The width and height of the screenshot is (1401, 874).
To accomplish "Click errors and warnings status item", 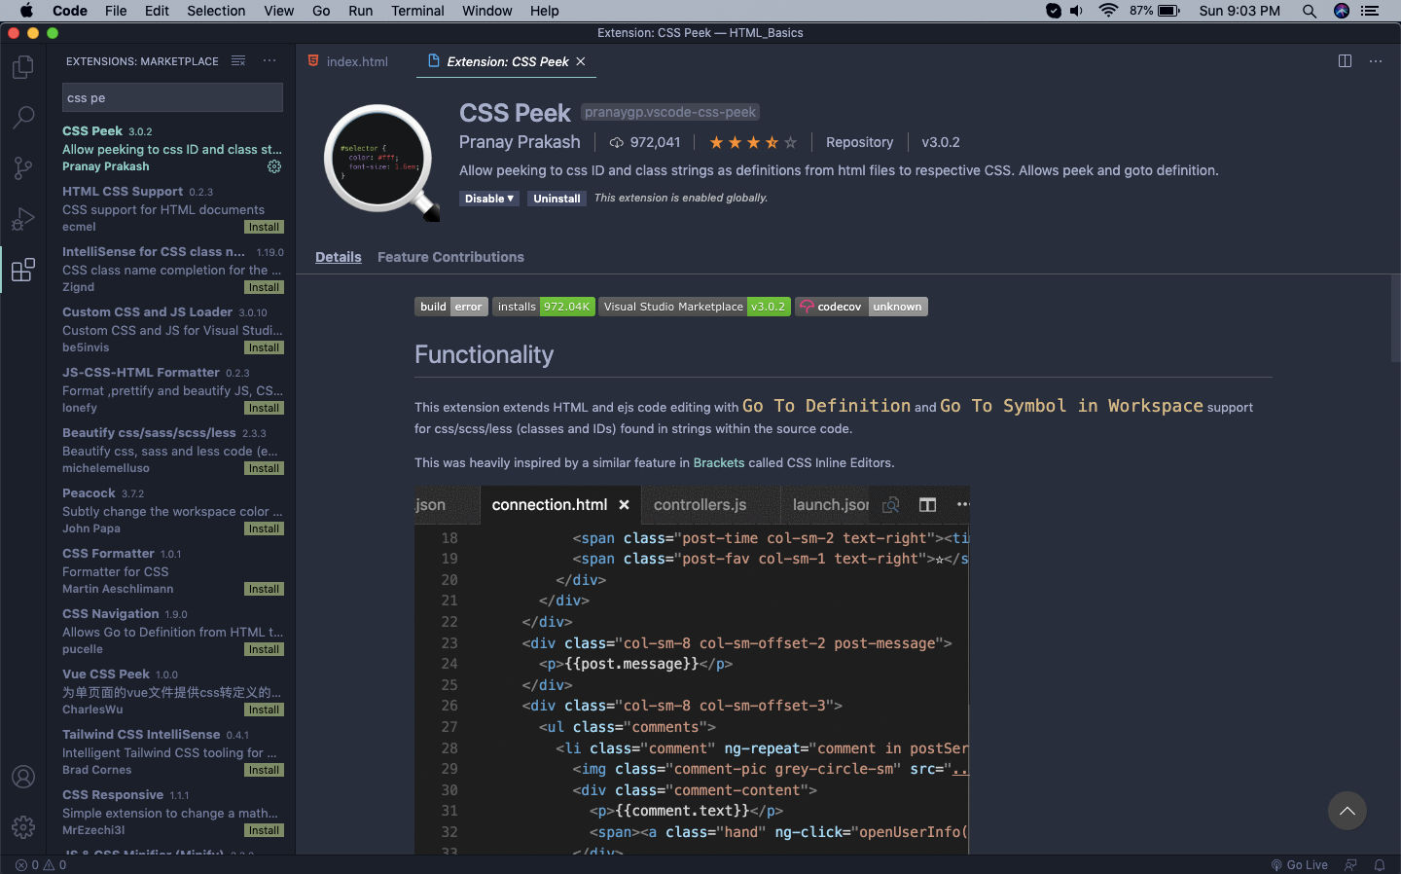I will [x=41, y=864].
